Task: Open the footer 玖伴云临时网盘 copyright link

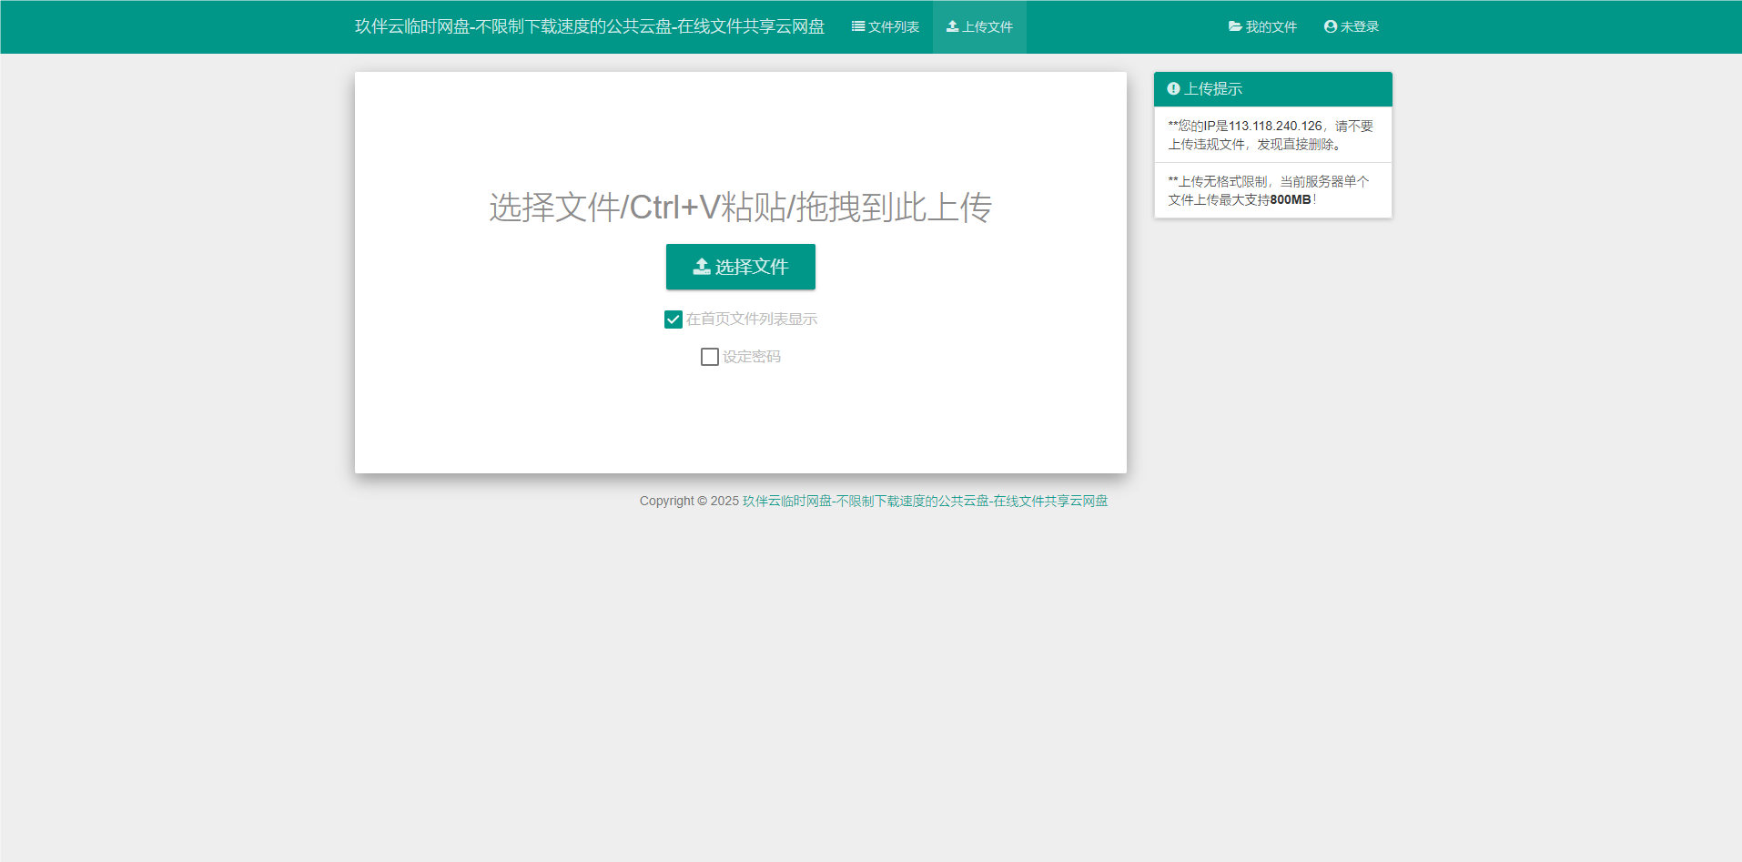Action: pyautogui.click(x=925, y=501)
